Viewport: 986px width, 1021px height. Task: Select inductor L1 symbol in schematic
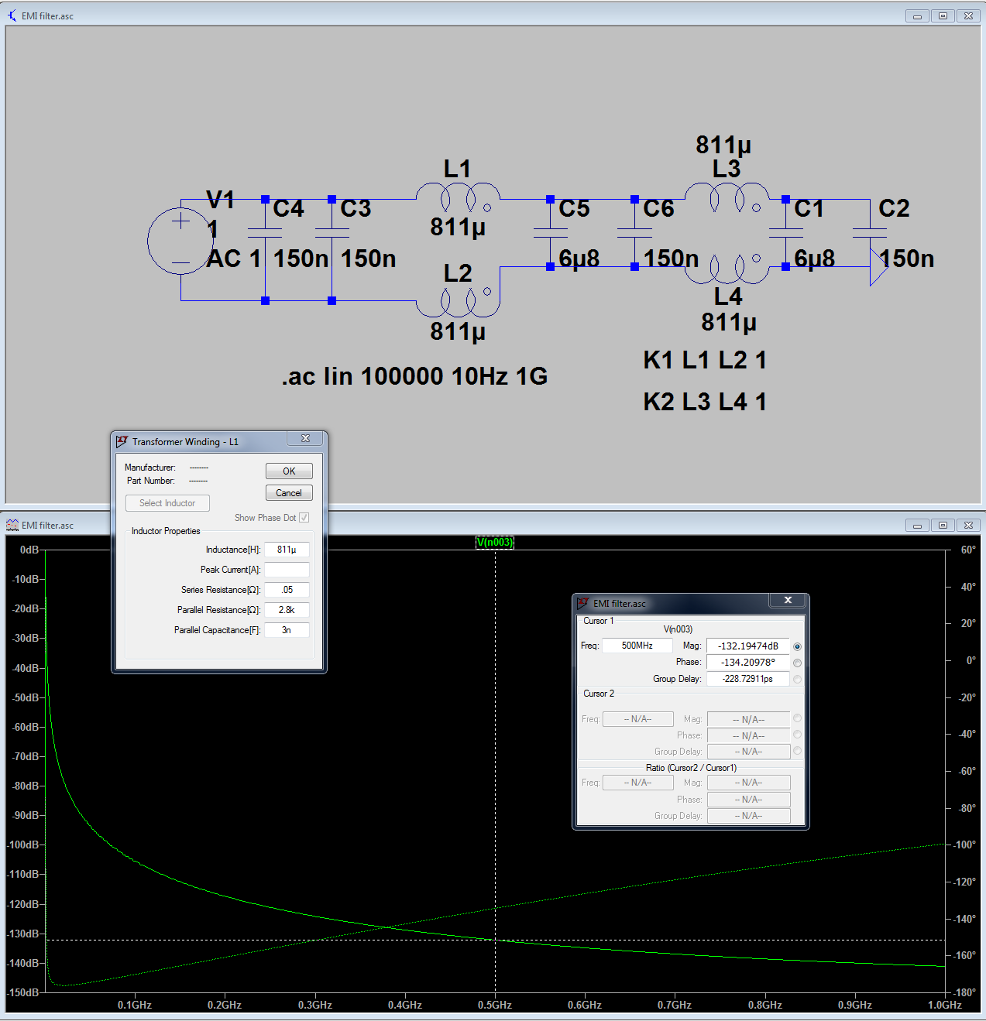tap(457, 199)
